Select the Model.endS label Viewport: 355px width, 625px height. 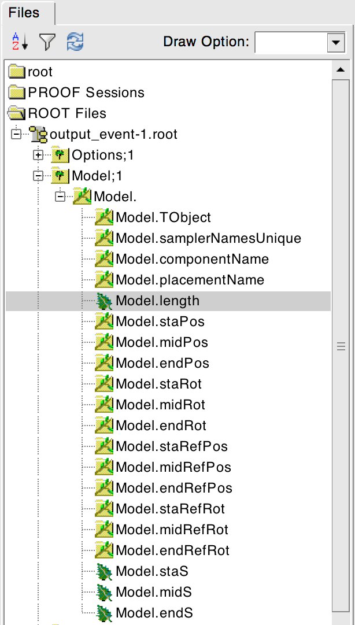[154, 612]
